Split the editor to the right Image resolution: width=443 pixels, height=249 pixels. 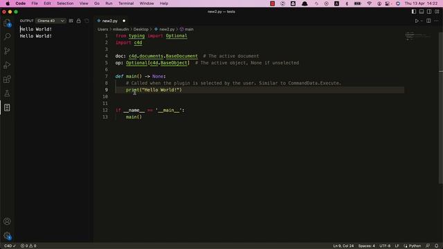428,21
